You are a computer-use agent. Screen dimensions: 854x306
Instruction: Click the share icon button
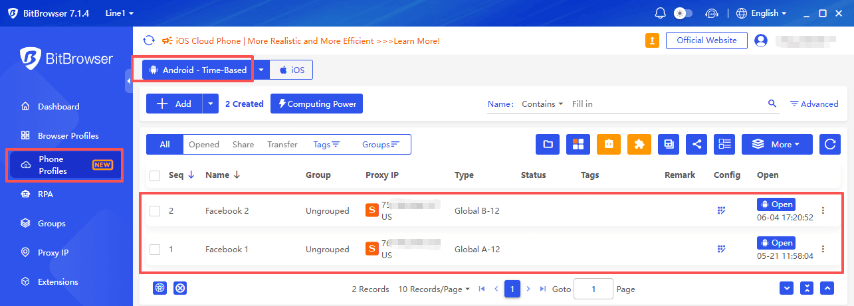point(696,144)
